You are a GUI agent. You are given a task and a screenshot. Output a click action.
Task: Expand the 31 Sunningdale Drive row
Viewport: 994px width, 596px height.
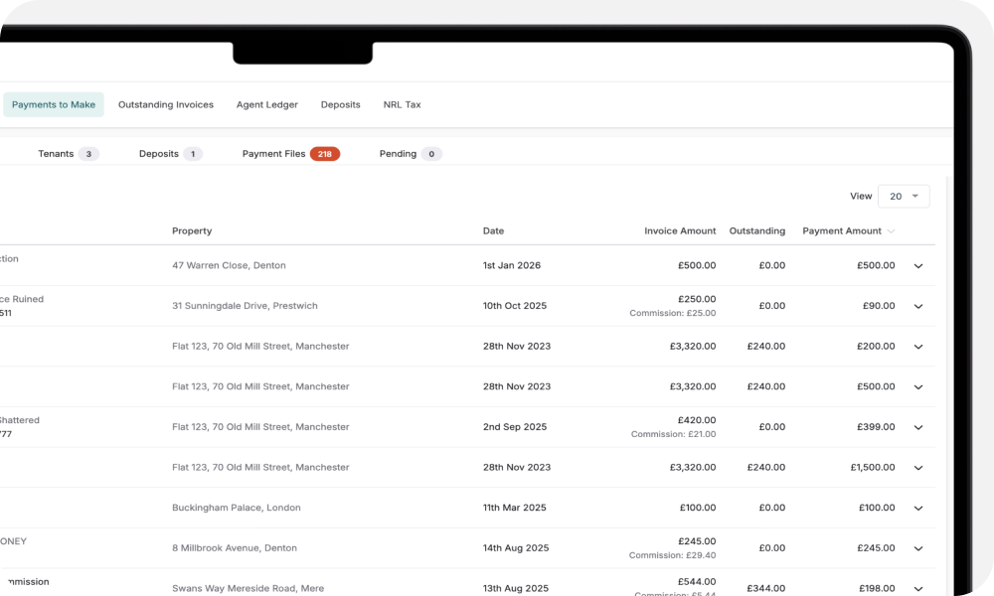(x=918, y=306)
